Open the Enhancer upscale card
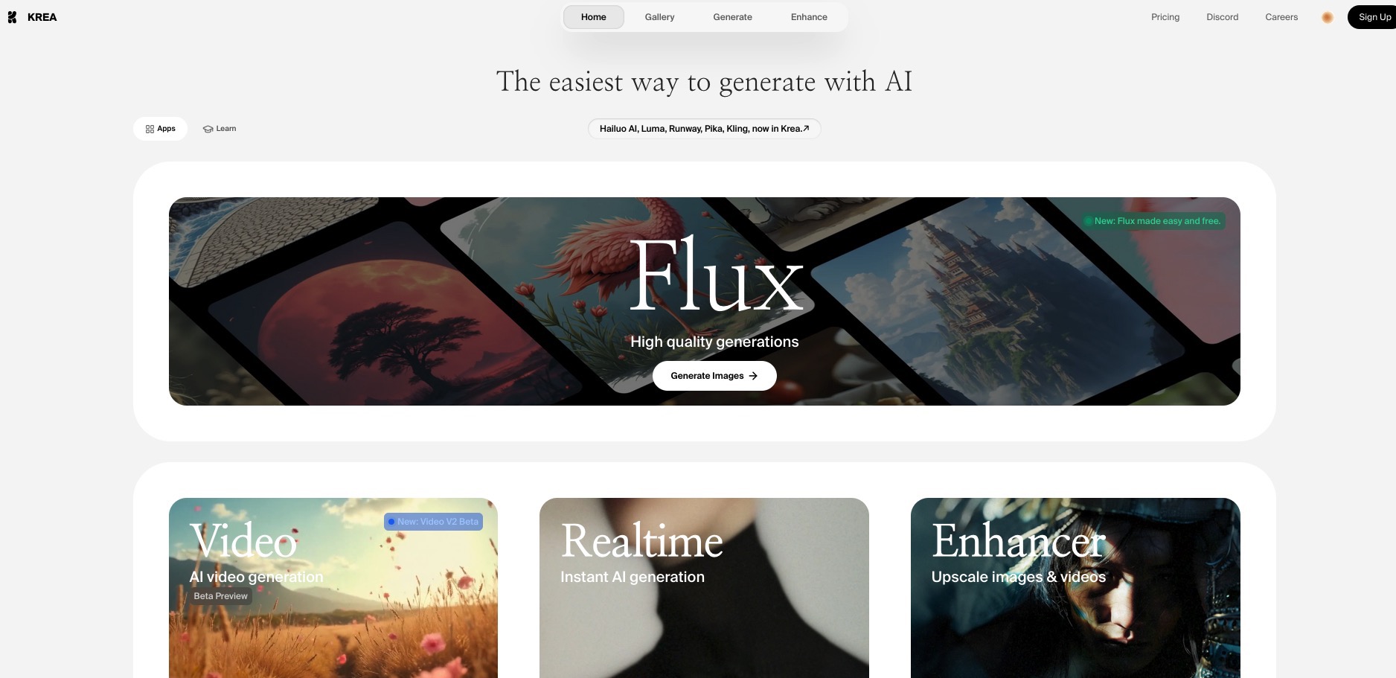The height and width of the screenshot is (678, 1396). pos(1075,588)
